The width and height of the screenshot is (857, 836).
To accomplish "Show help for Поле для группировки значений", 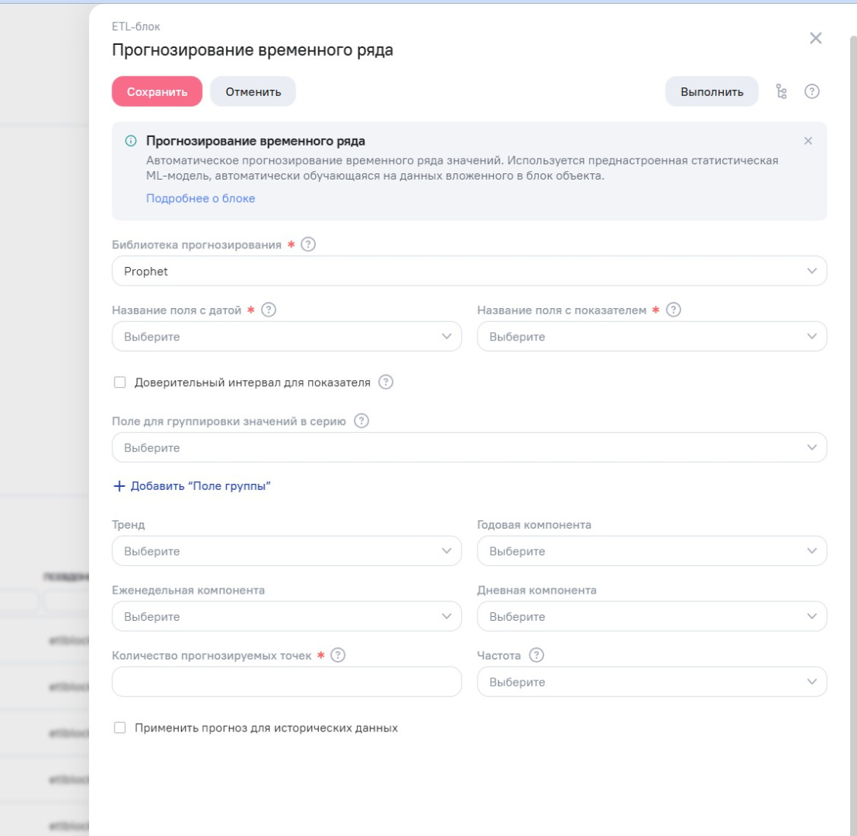I will click(x=361, y=422).
